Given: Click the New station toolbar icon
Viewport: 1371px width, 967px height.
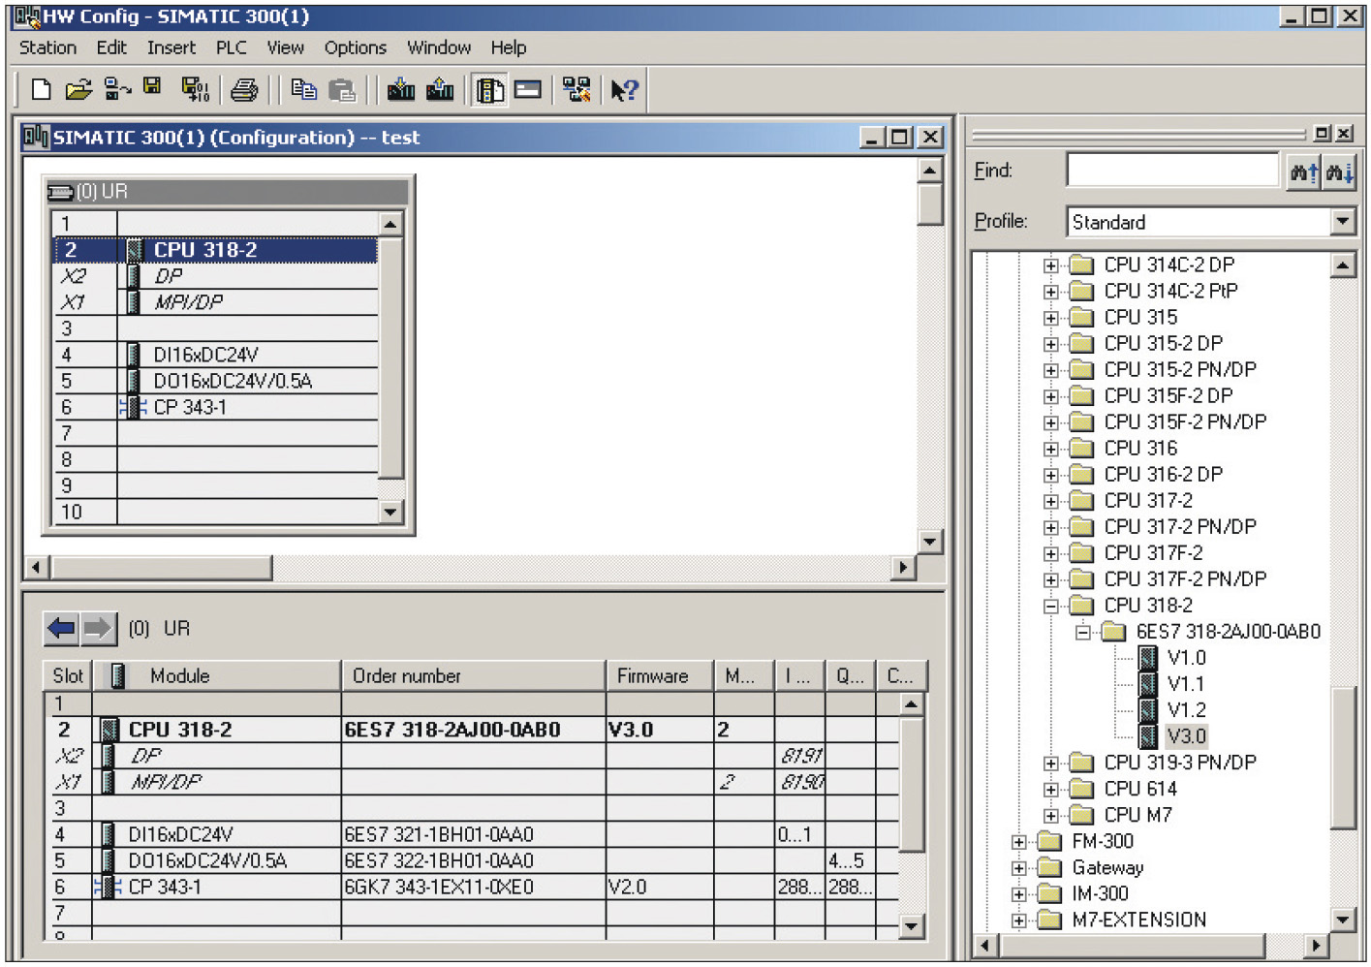Looking at the screenshot, I should click(x=41, y=90).
